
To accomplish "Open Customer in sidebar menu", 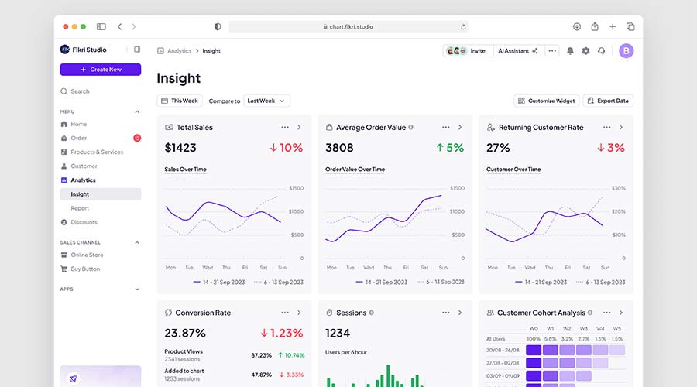I will (x=101, y=166).
